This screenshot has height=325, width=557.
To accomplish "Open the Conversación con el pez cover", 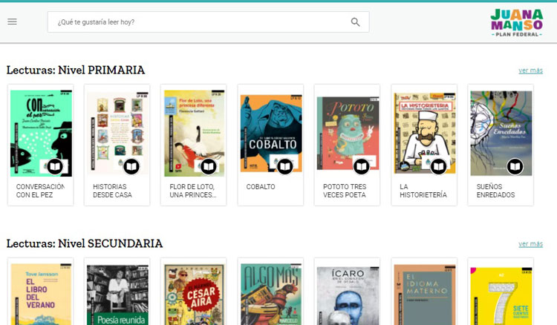I will click(x=41, y=133).
